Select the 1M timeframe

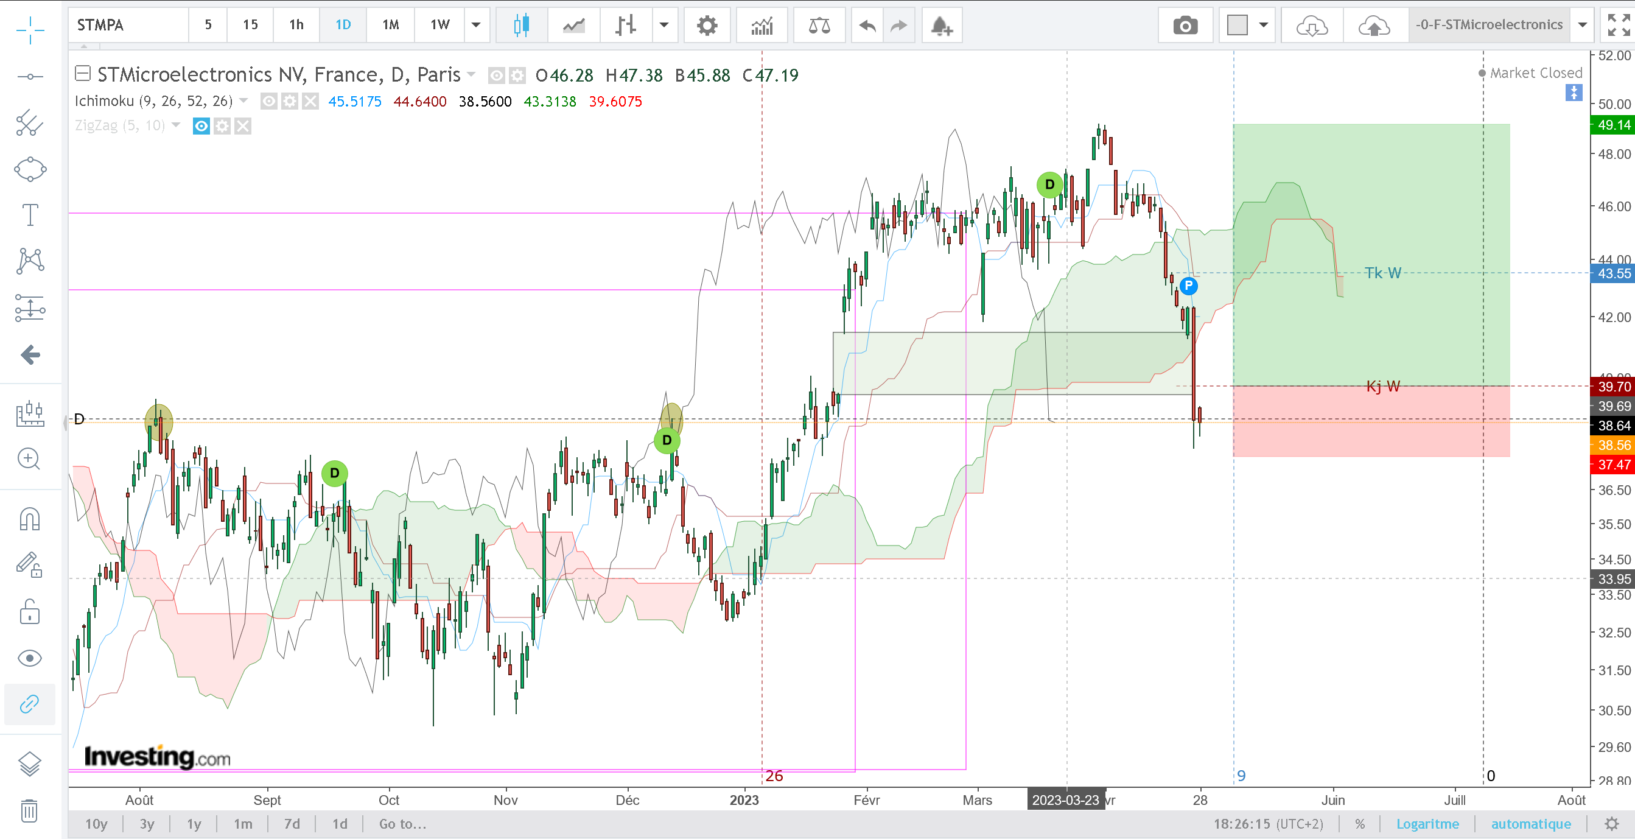pyautogui.click(x=390, y=26)
